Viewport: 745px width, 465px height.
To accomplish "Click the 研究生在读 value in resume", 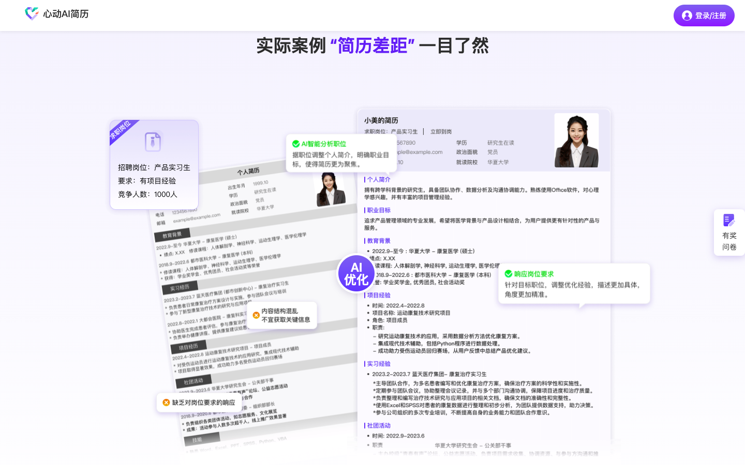I will (501, 143).
